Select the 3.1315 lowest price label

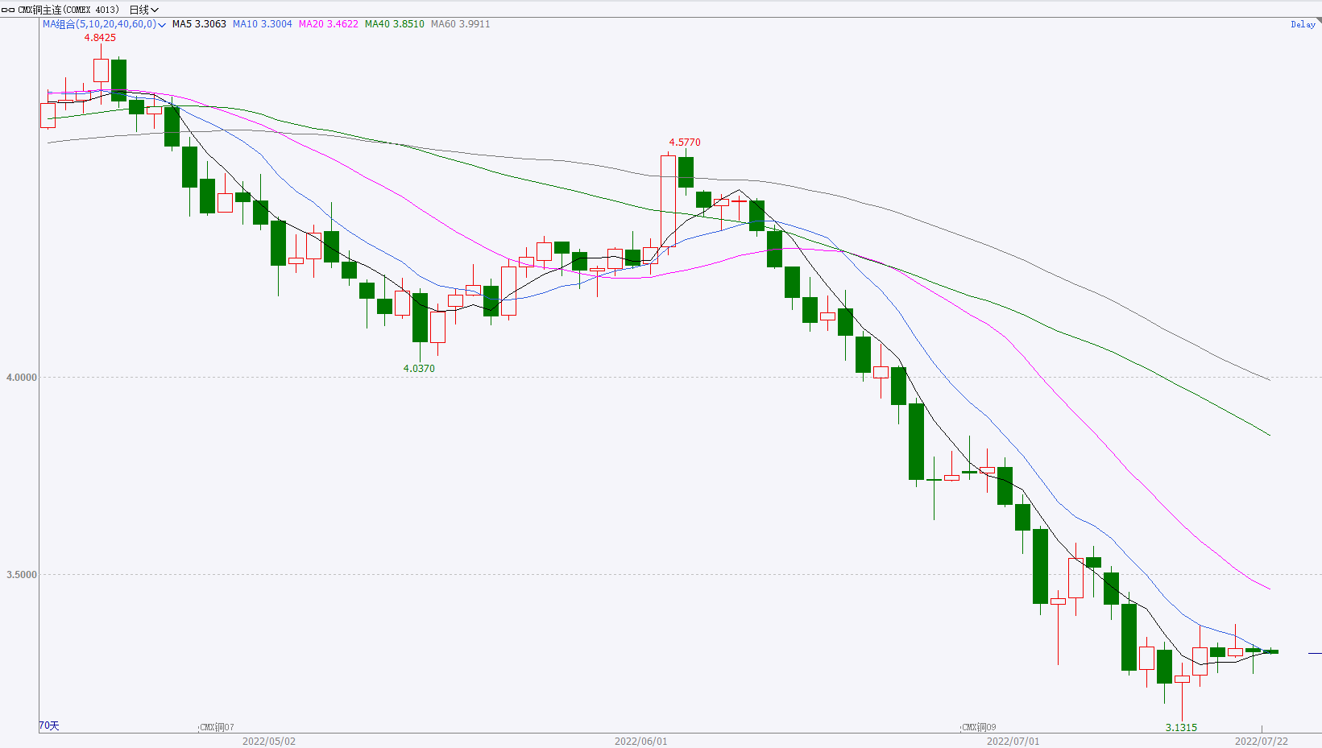(x=1181, y=728)
